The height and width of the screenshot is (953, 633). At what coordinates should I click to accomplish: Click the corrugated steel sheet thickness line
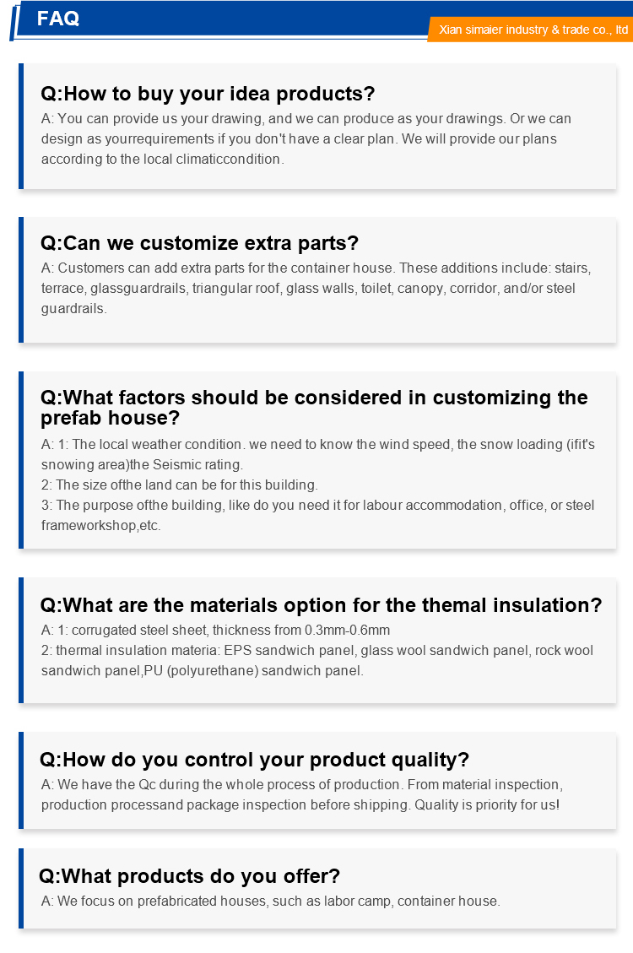coord(216,631)
